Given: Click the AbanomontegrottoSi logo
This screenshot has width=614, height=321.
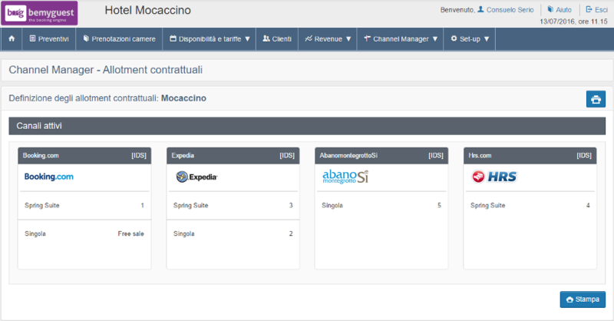Looking at the screenshot, I should click(345, 176).
